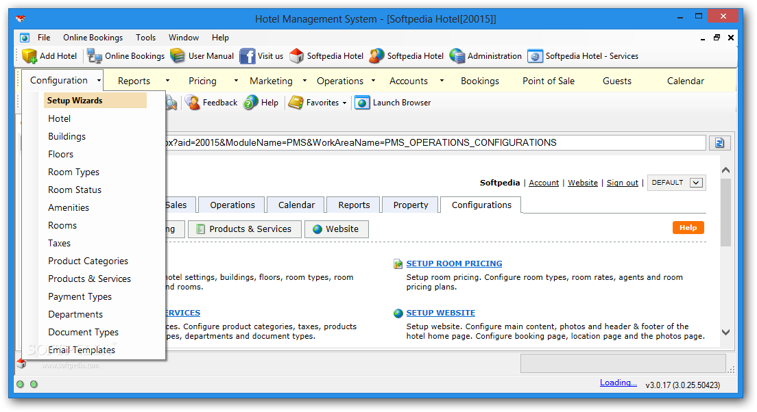Open the Help menu in menu bar
The image size is (757, 412).
click(220, 38)
